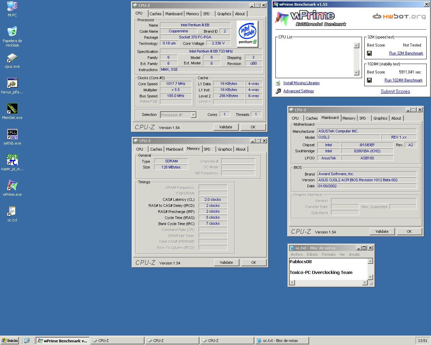
Task: Switch to Caches tab in CPU-Z CPU window
Action: [x=155, y=14]
